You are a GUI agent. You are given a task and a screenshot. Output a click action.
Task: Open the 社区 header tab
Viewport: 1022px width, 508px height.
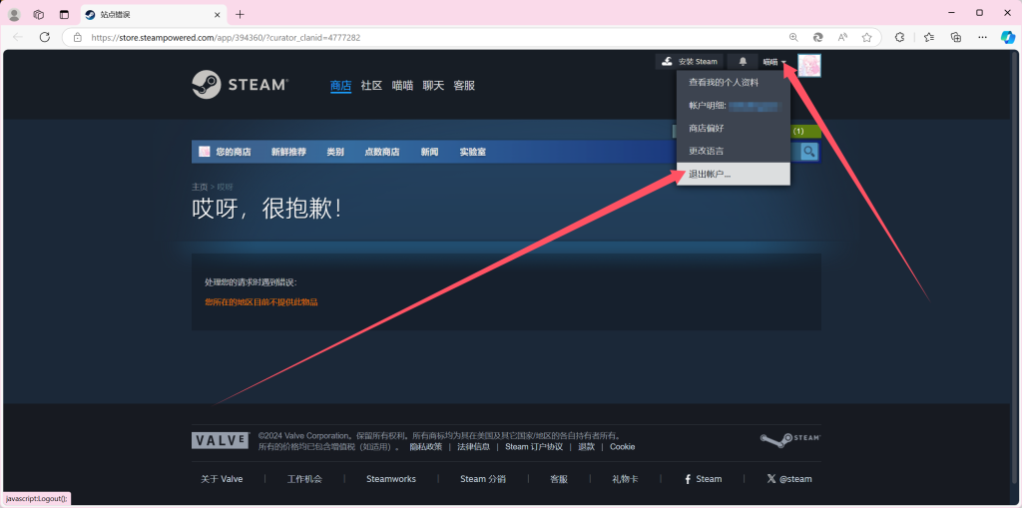371,86
